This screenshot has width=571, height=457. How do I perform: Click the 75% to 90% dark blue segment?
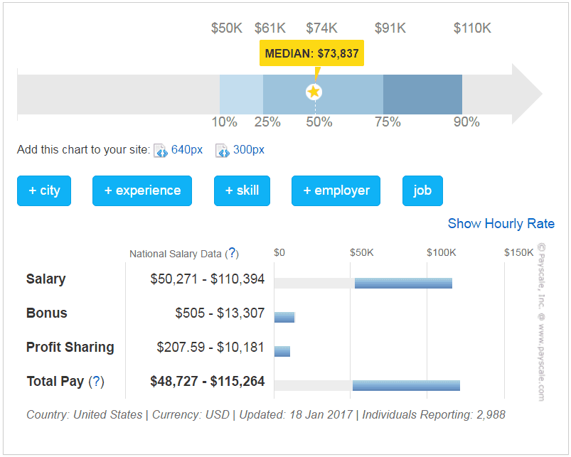422,95
